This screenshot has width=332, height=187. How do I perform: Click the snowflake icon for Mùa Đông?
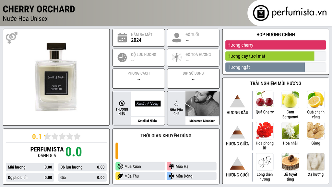coord(172,176)
